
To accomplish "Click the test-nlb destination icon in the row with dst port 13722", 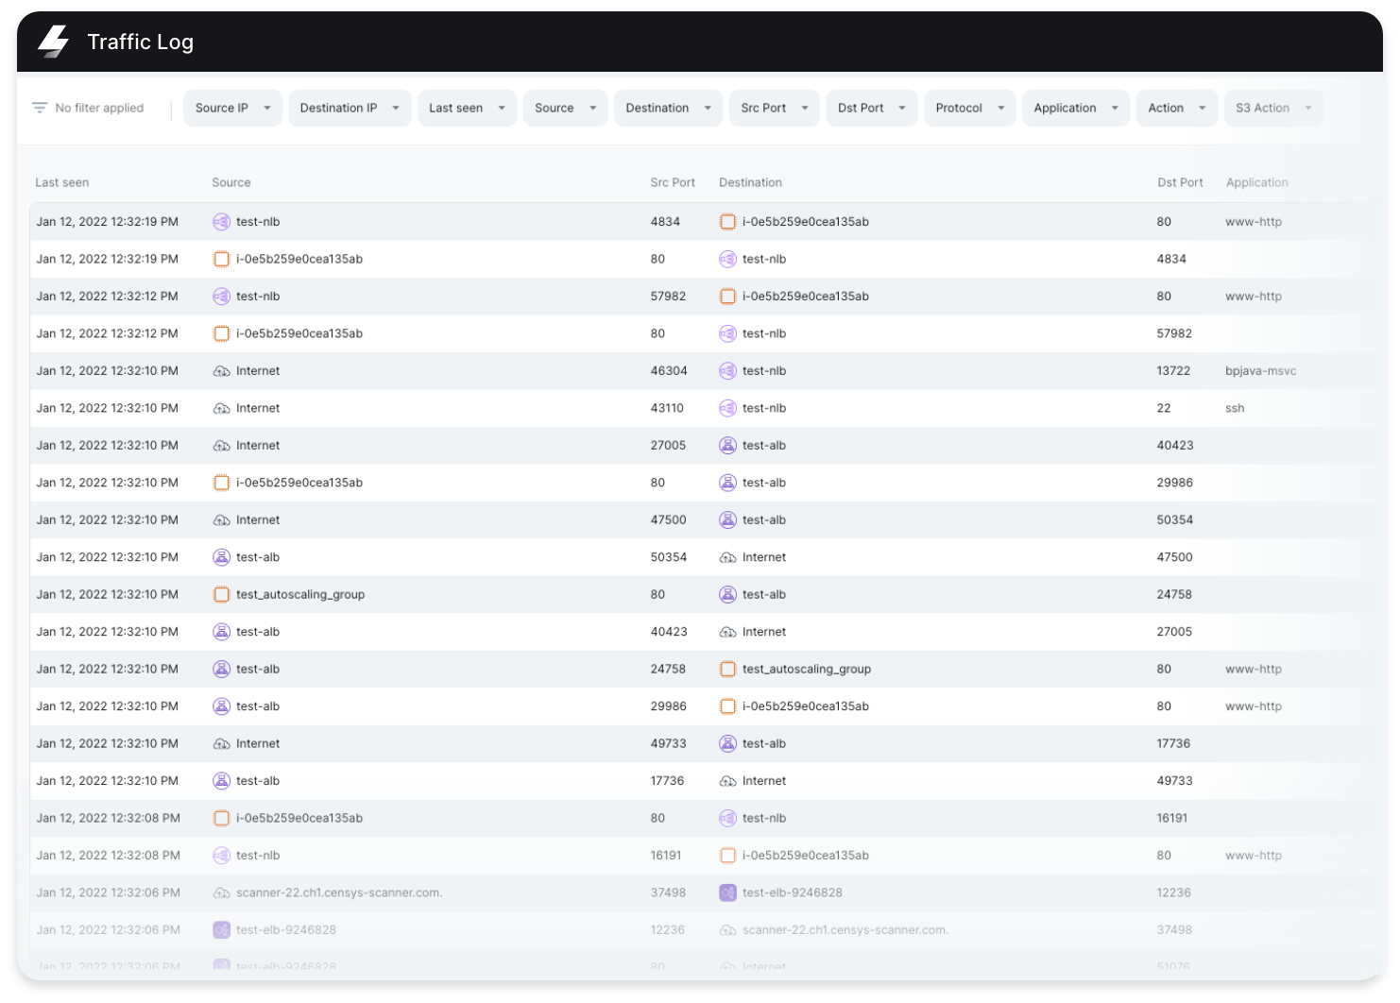I will tap(727, 371).
